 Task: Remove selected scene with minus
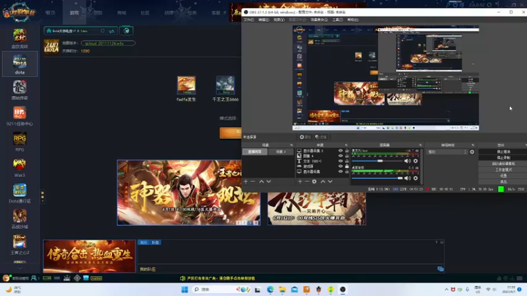253,182
